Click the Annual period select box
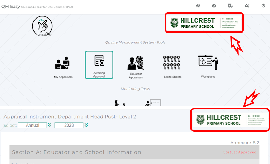270x164 pixels. 32,125
